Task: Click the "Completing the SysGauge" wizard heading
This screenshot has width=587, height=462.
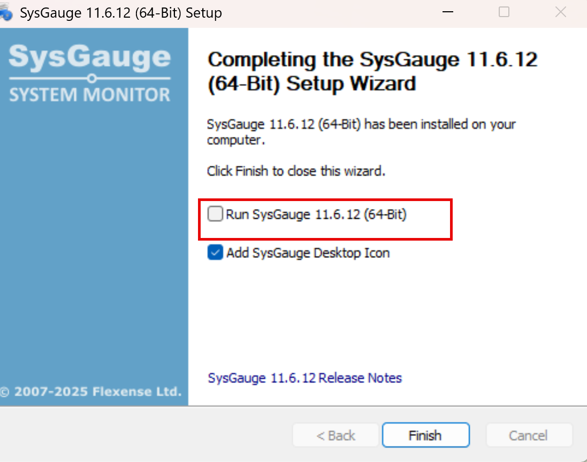Action: tap(372, 72)
